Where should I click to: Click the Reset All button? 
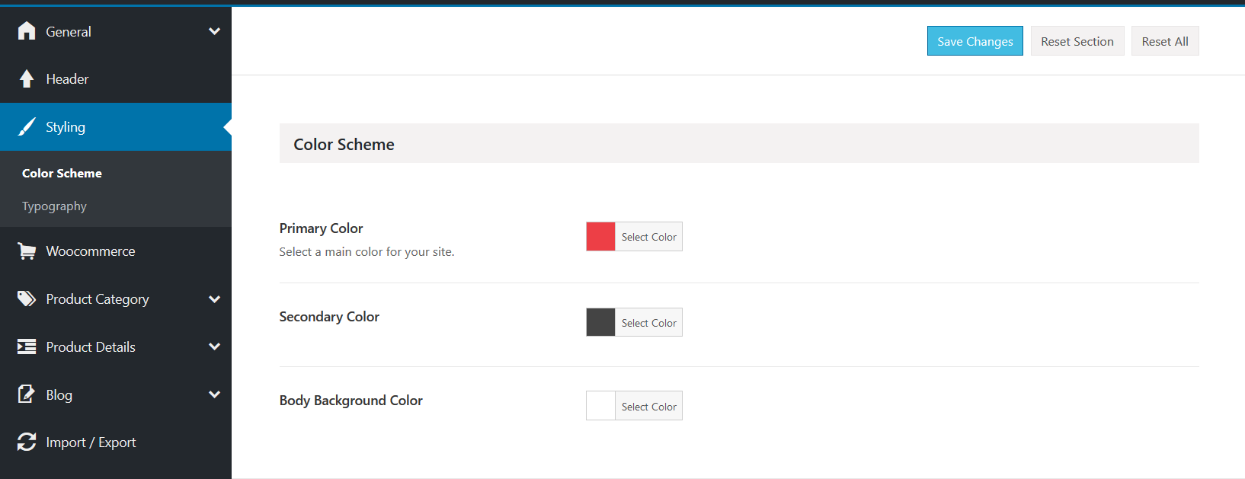point(1164,41)
